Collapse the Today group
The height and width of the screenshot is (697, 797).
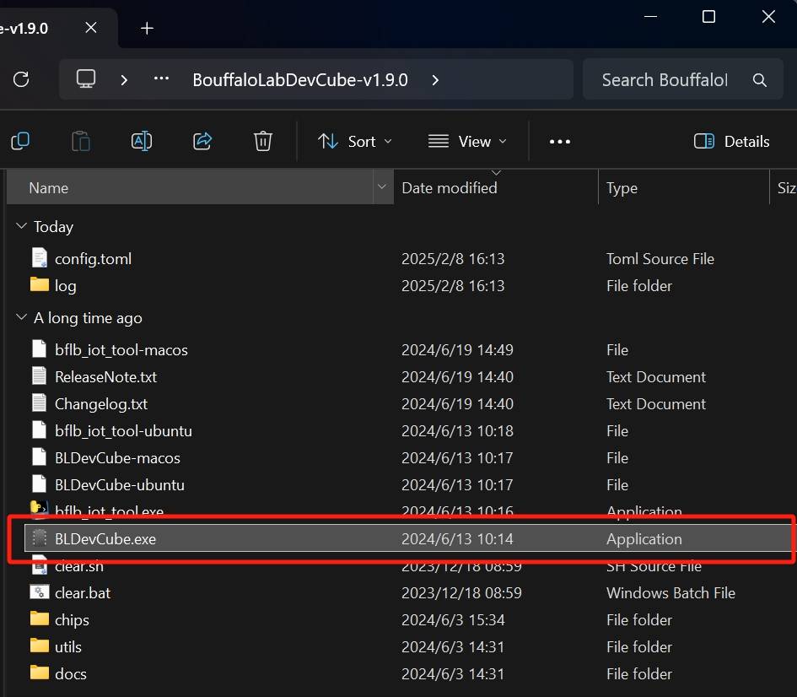coord(21,226)
